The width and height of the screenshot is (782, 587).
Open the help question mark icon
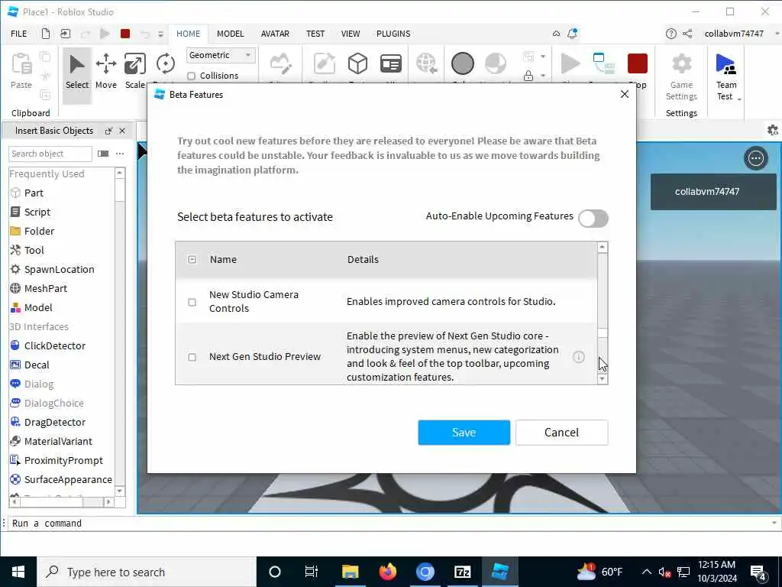[x=671, y=34]
